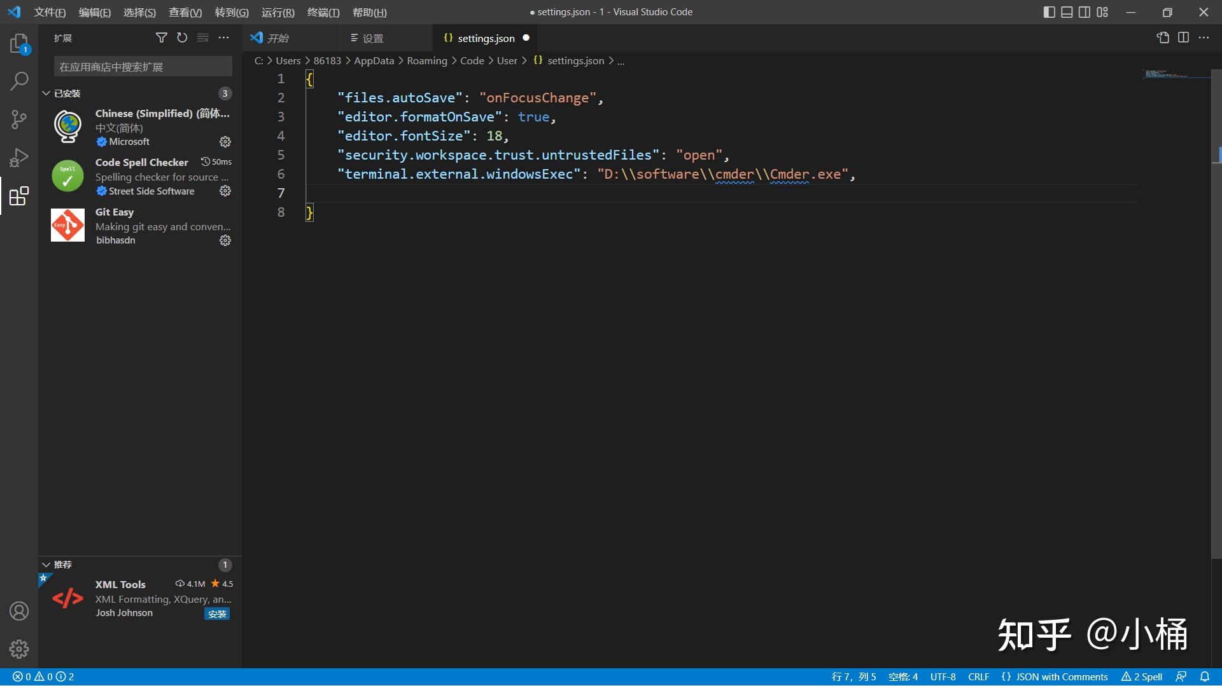
Task: Select the Search icon in activity bar
Action: (x=18, y=81)
